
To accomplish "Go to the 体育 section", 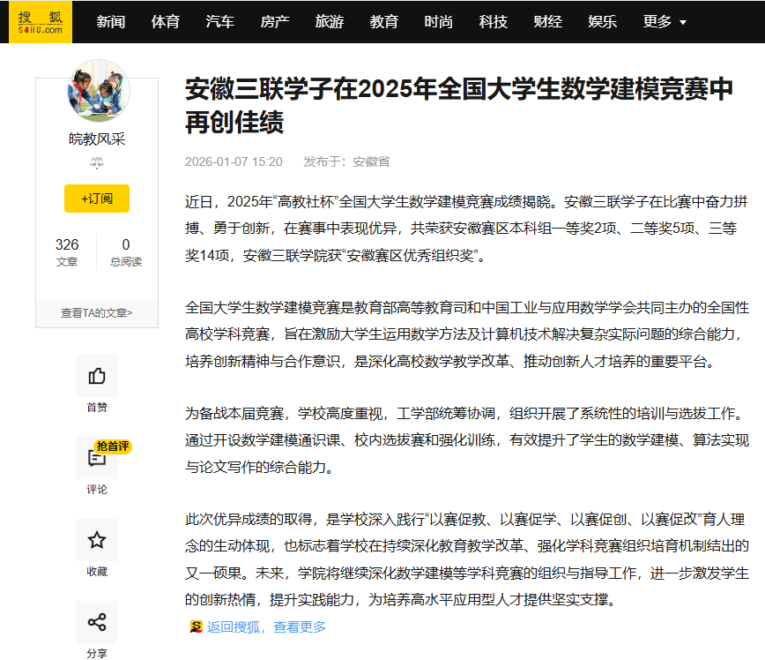I will [166, 21].
